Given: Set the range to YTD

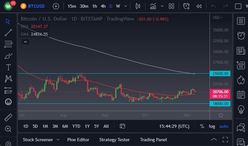Looking at the screenshot, I should pyautogui.click(x=76, y=126).
